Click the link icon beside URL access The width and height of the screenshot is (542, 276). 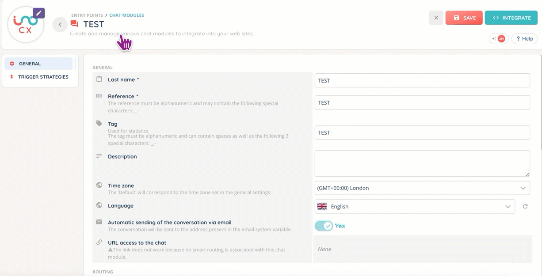click(x=99, y=242)
